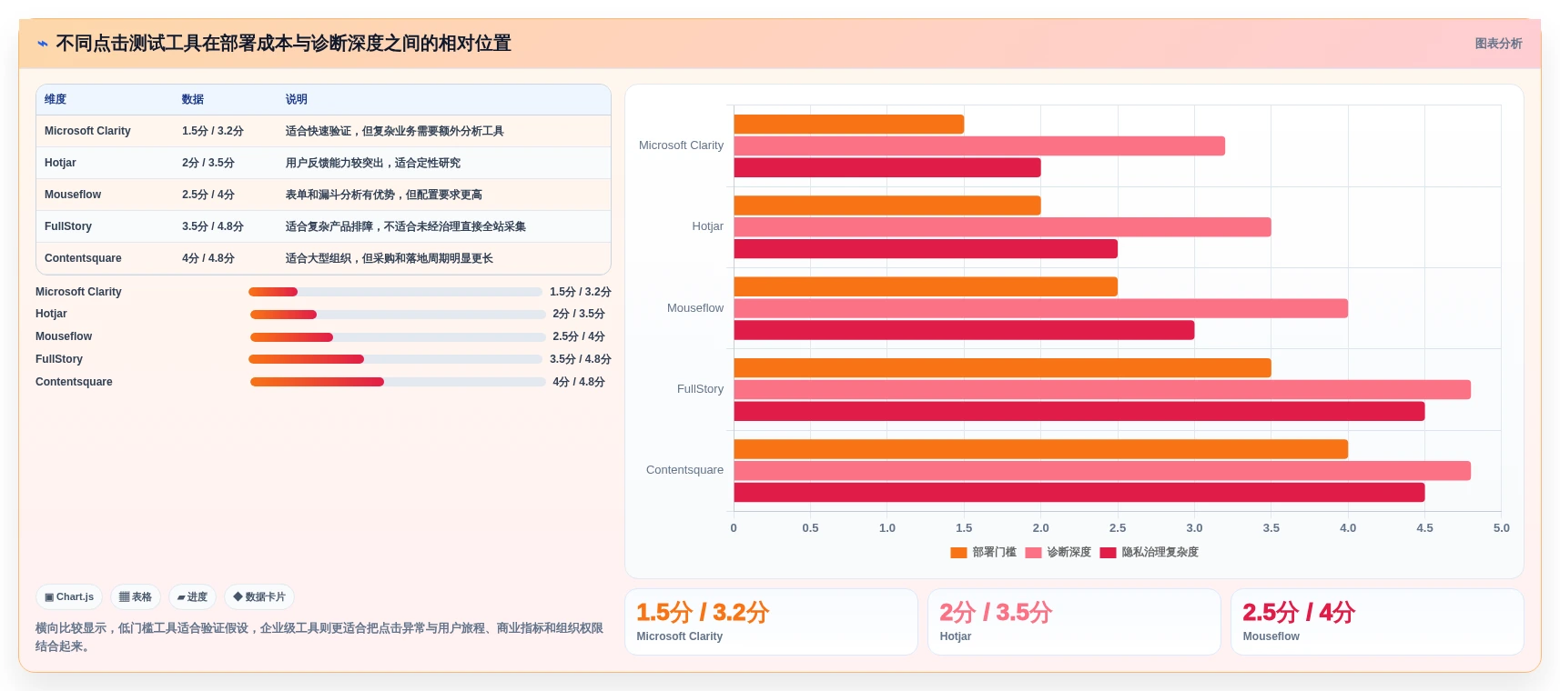This screenshot has height=691, width=1560.
Task: Click the 图表分析 label
Action: point(1498,44)
